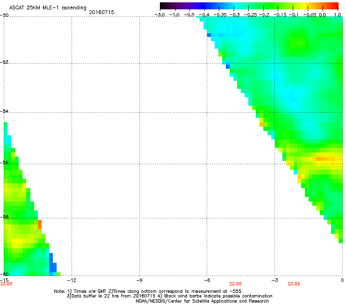Click the -56 latitude axis label
346x304 pixels.
coord(4,162)
